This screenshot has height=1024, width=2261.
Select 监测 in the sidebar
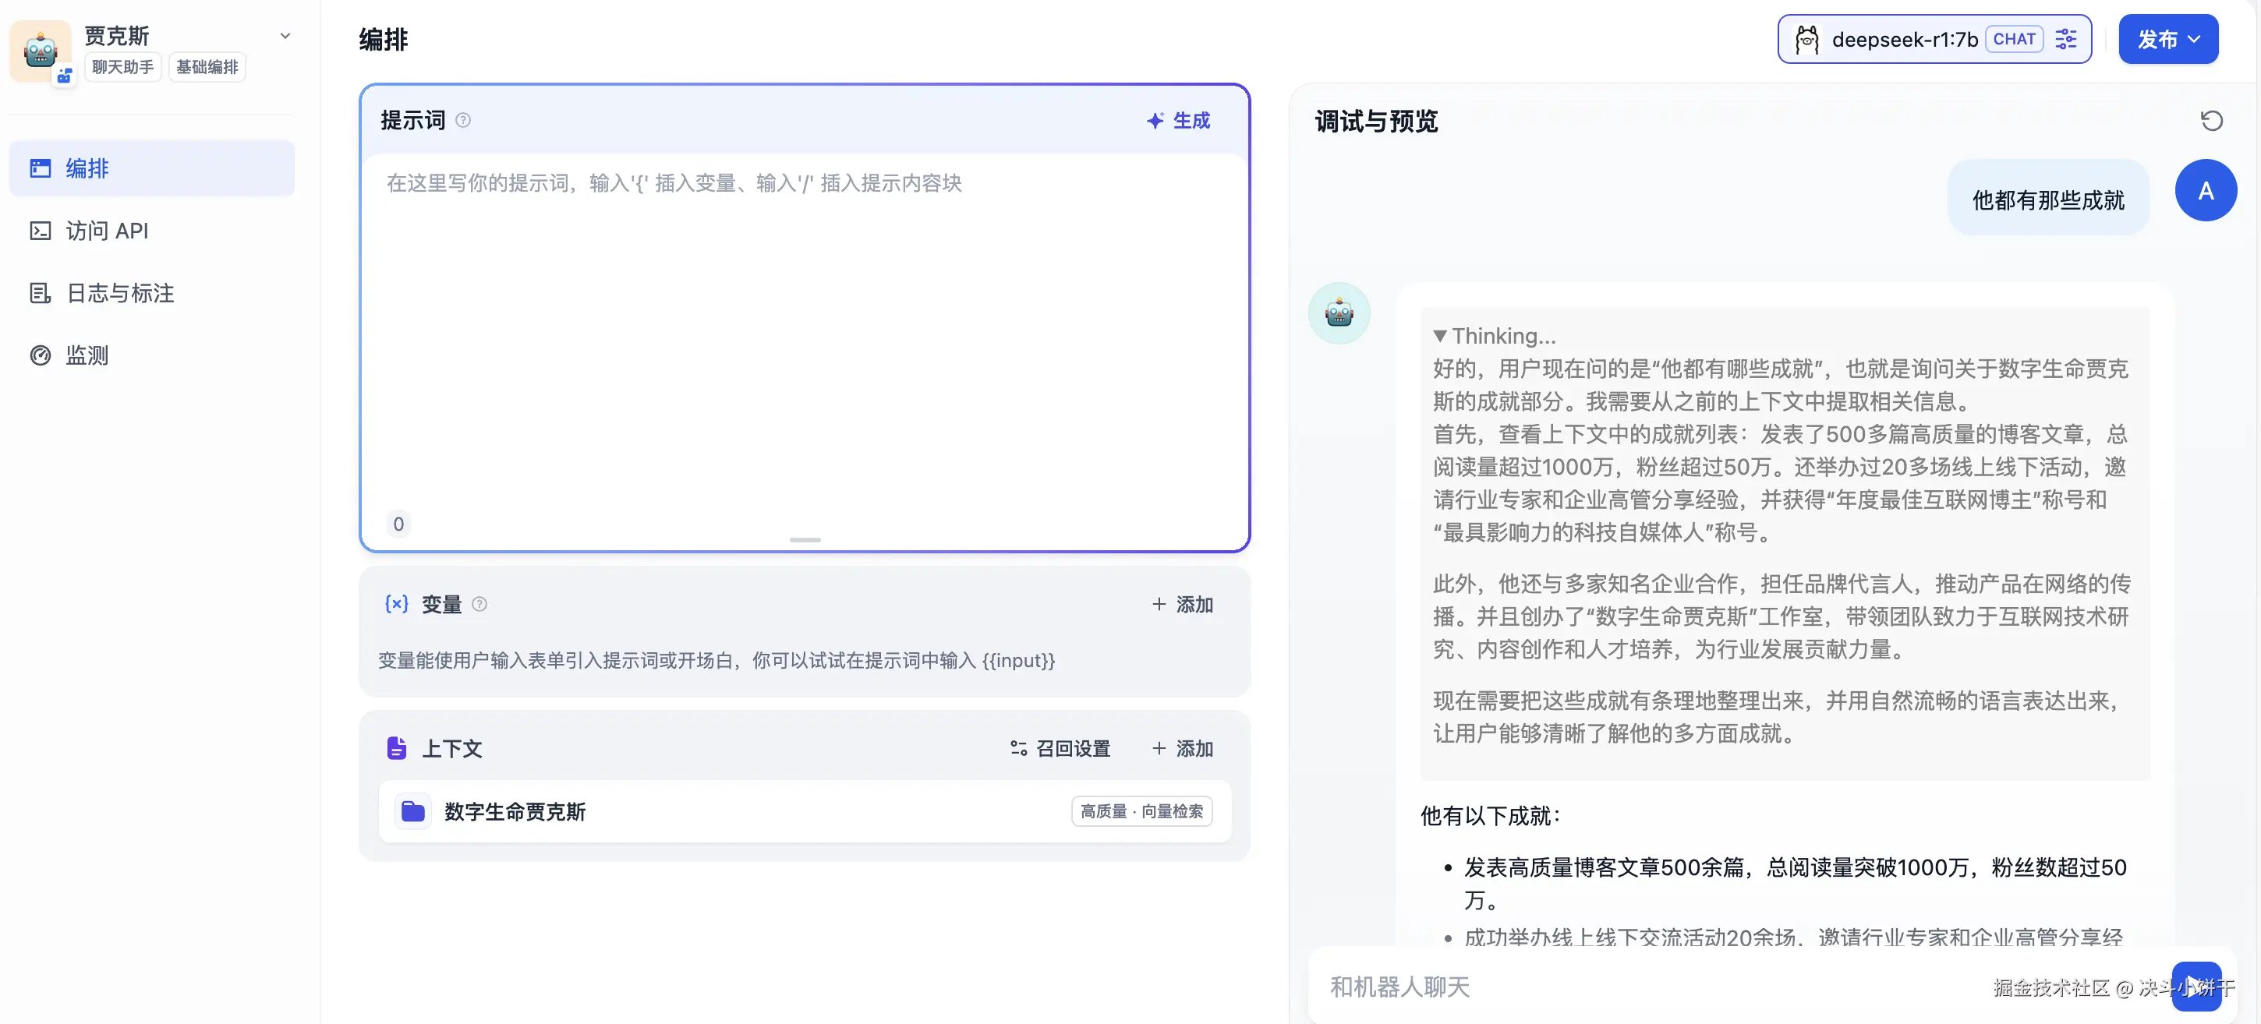coord(87,355)
